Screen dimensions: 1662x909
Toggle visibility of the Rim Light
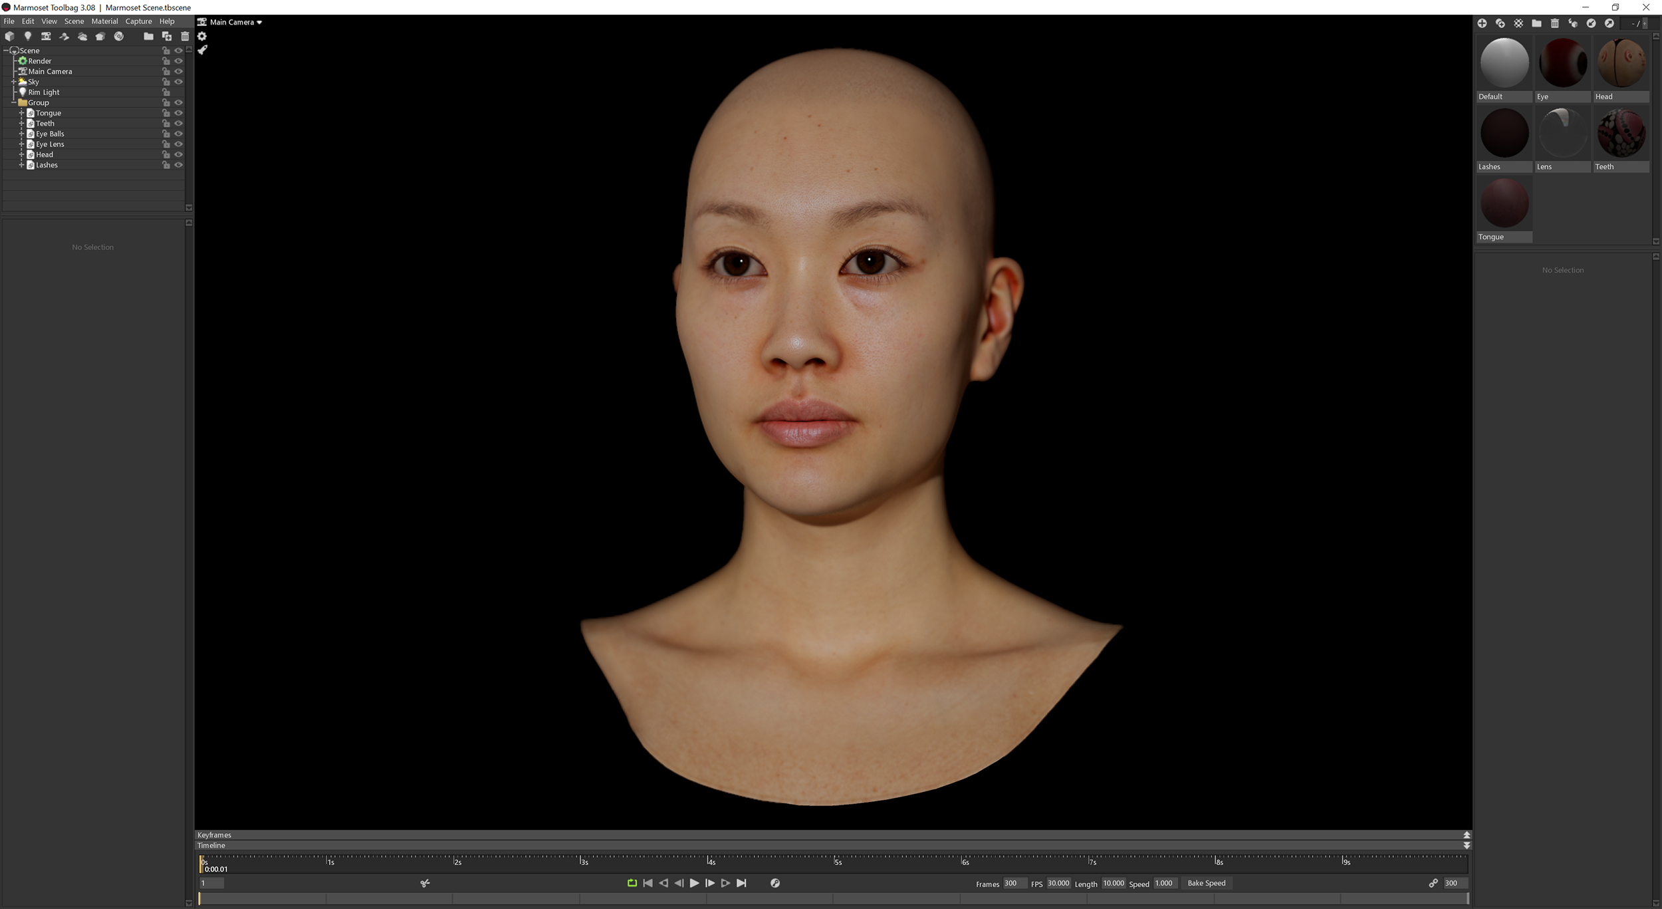click(x=178, y=92)
